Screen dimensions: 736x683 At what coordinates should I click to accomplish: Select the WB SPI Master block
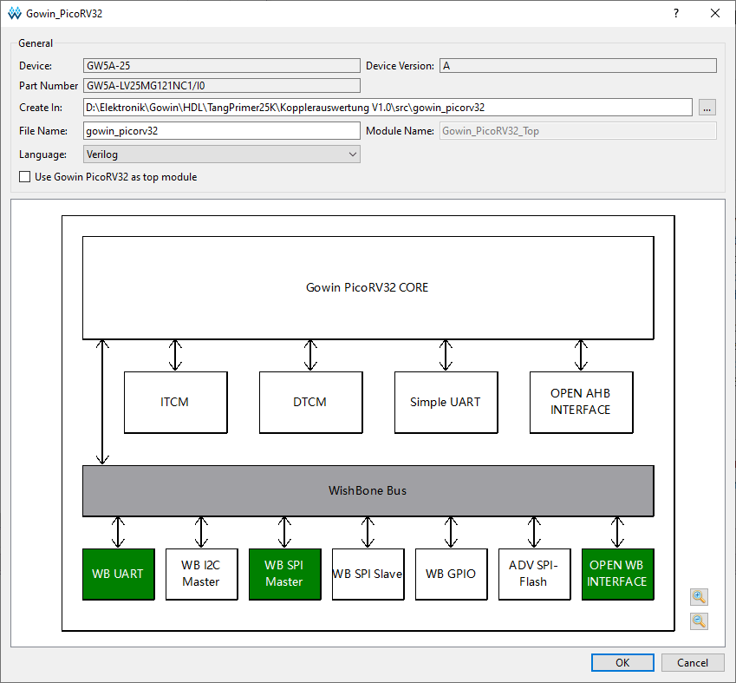(285, 574)
